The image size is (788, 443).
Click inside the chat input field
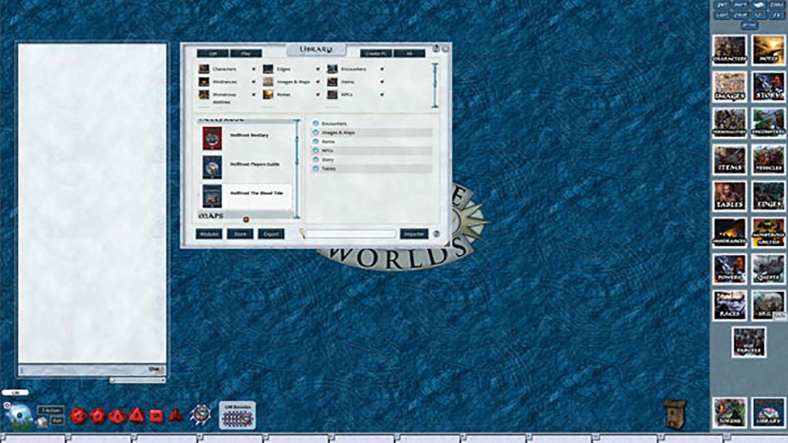tap(86, 370)
